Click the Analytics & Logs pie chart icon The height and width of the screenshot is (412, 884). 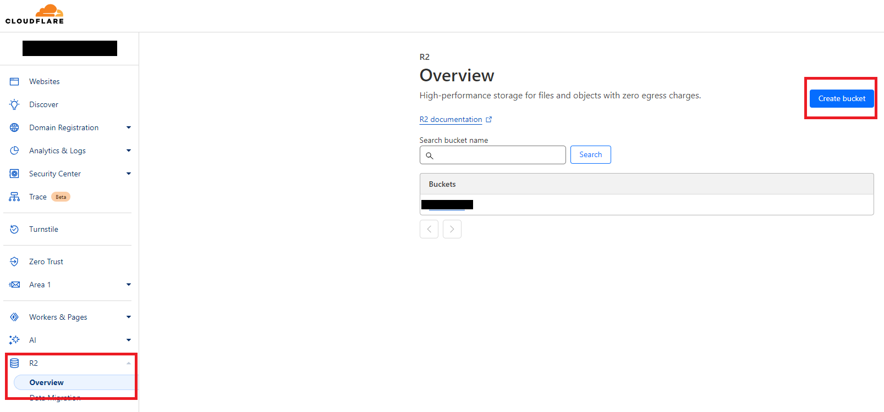tap(14, 151)
